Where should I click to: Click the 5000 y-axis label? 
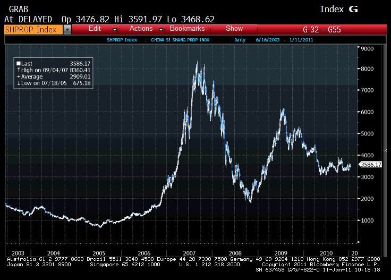tap(367, 134)
